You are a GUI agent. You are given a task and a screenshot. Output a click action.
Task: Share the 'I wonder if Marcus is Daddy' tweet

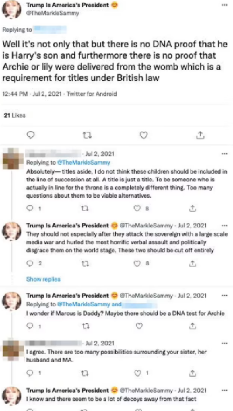192,326
